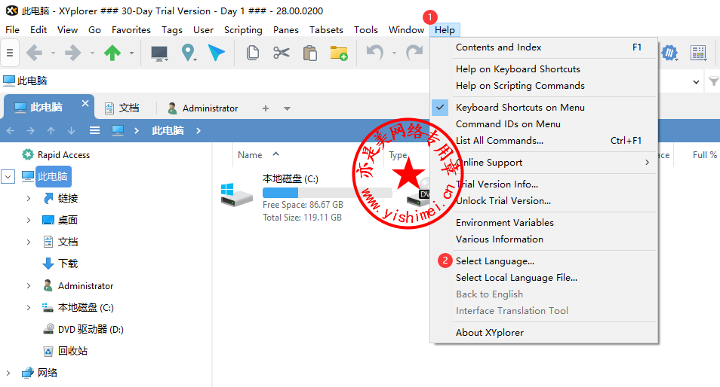Sort by the Name column header
720x387 pixels.
[x=250, y=155]
